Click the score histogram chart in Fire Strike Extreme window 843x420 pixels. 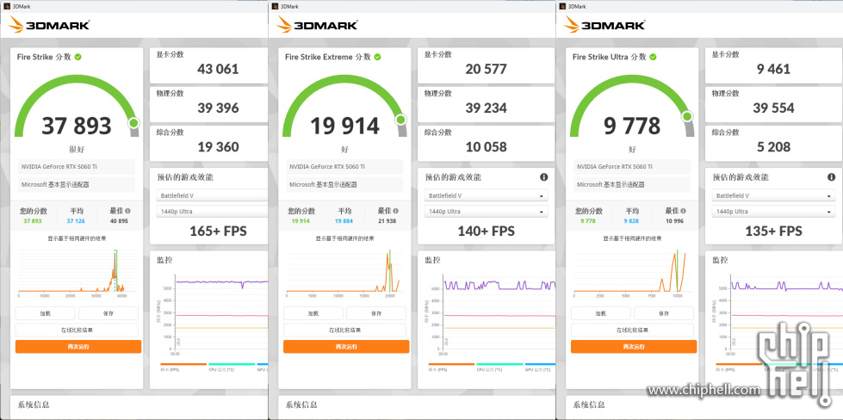click(344, 274)
